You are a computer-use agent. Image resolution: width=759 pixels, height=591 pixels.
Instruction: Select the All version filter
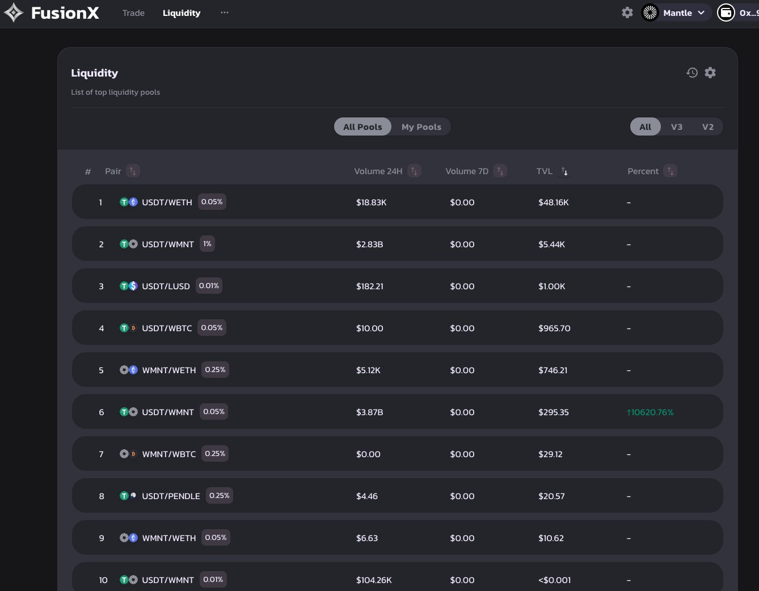(646, 127)
